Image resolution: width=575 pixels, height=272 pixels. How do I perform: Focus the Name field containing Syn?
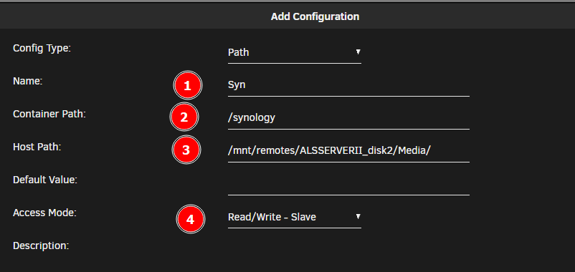[348, 86]
